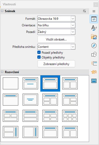Click the Snímek section title
Screen dimensions: 99x145
tap(10, 11)
